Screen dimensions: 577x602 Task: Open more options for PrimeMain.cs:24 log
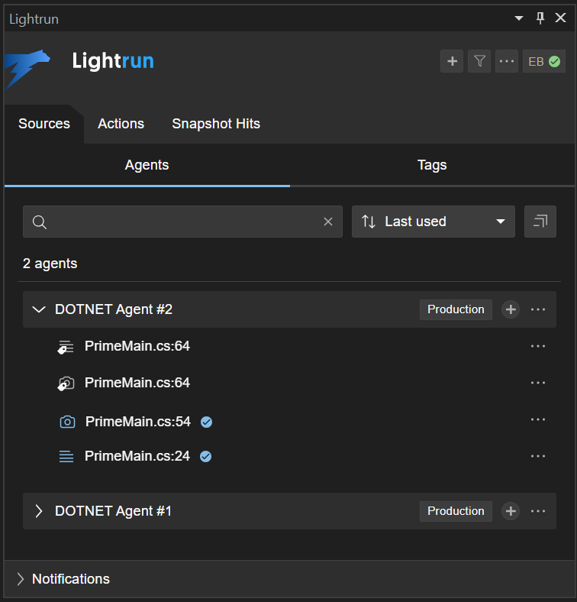[538, 456]
